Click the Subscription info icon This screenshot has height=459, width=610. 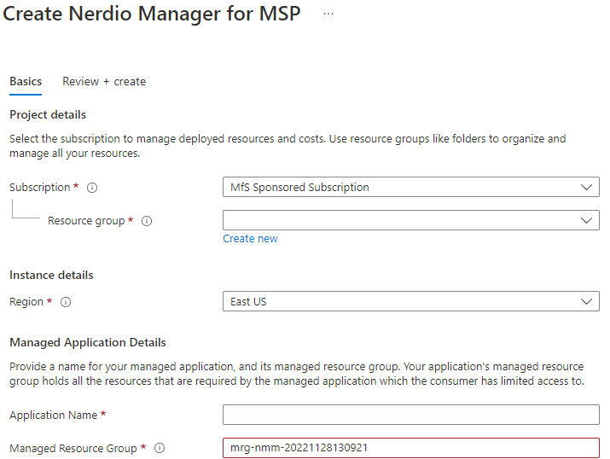click(x=92, y=188)
